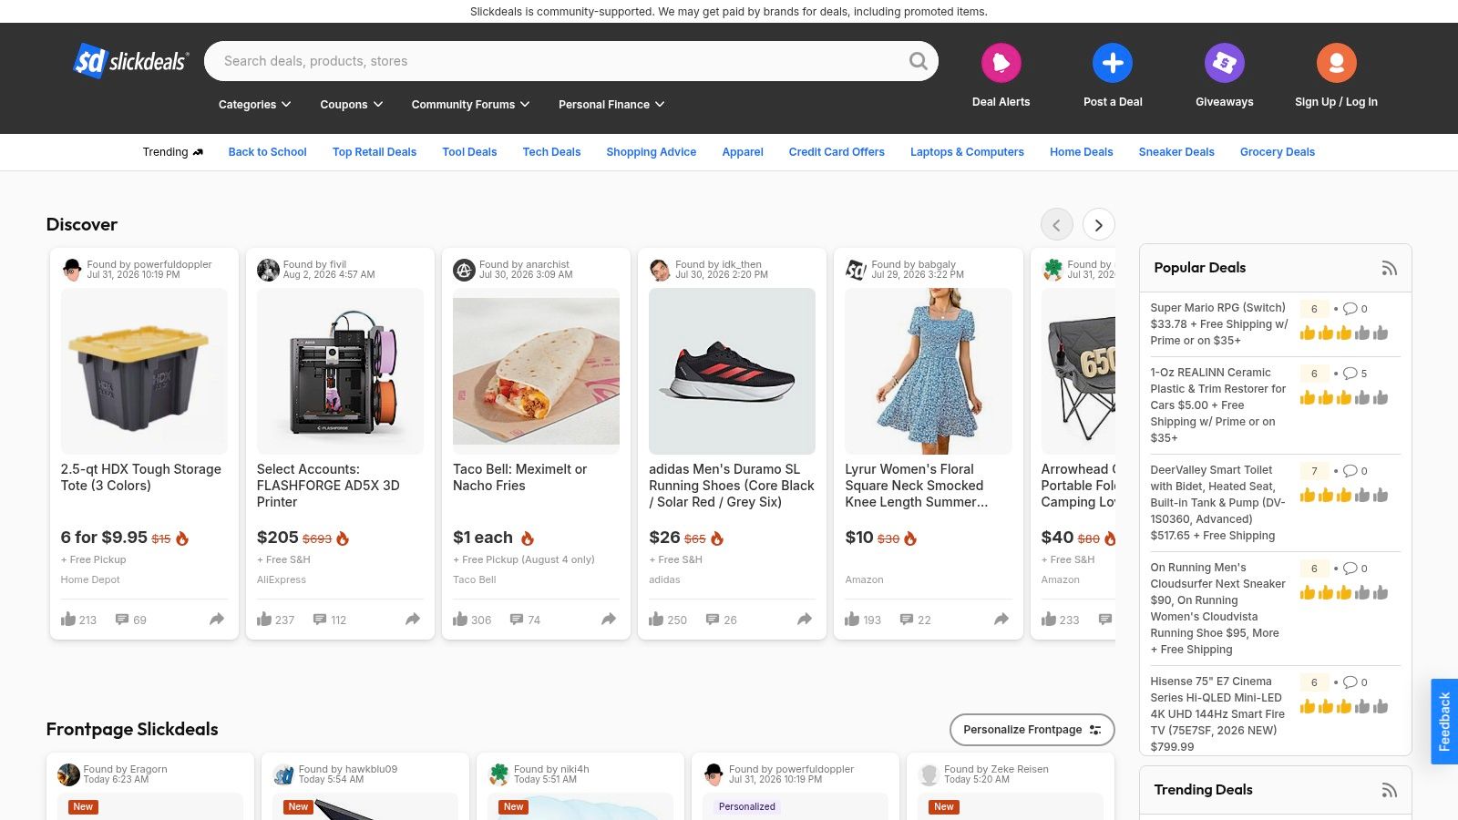
Task: Select the Tool Deals tab
Action: [x=469, y=152]
